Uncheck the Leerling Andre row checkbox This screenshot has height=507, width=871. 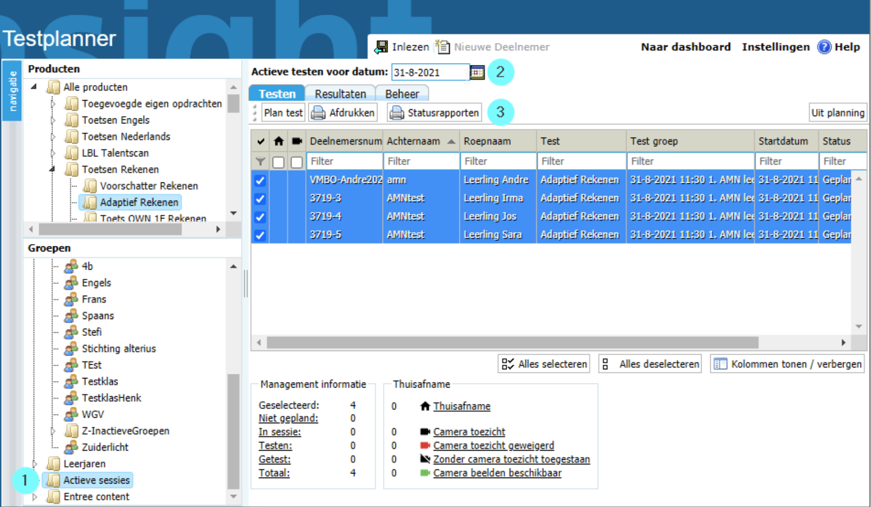[x=260, y=180]
